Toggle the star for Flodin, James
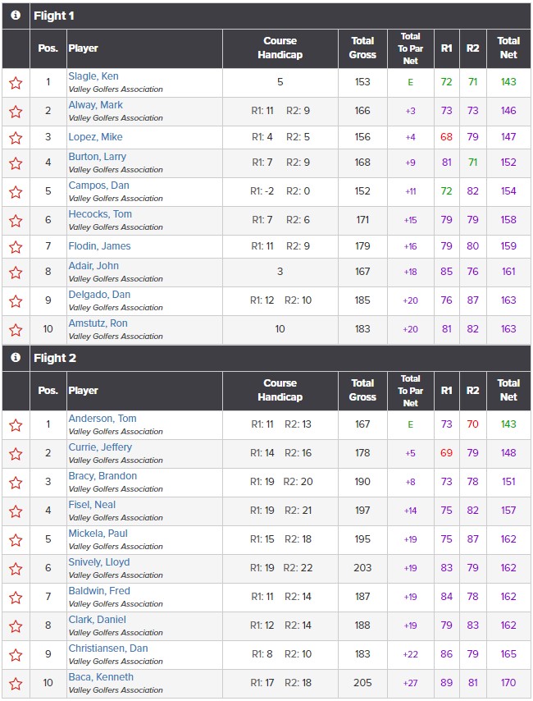This screenshot has width=533, height=701. pyautogui.click(x=16, y=247)
